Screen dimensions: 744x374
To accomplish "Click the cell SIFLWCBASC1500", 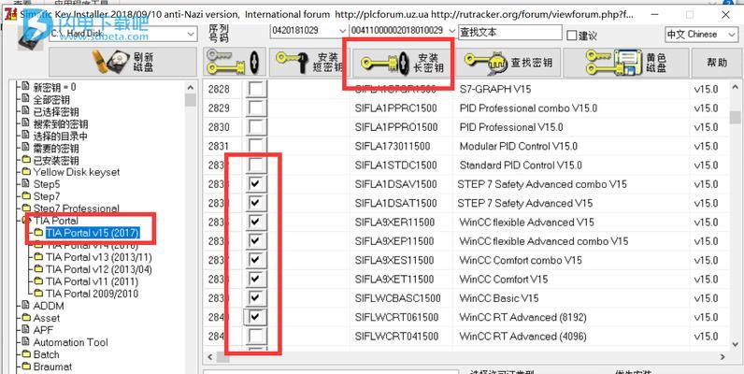I will 397,298.
